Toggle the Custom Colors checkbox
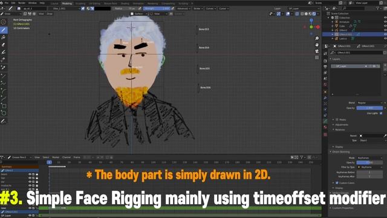 tap(337, 183)
